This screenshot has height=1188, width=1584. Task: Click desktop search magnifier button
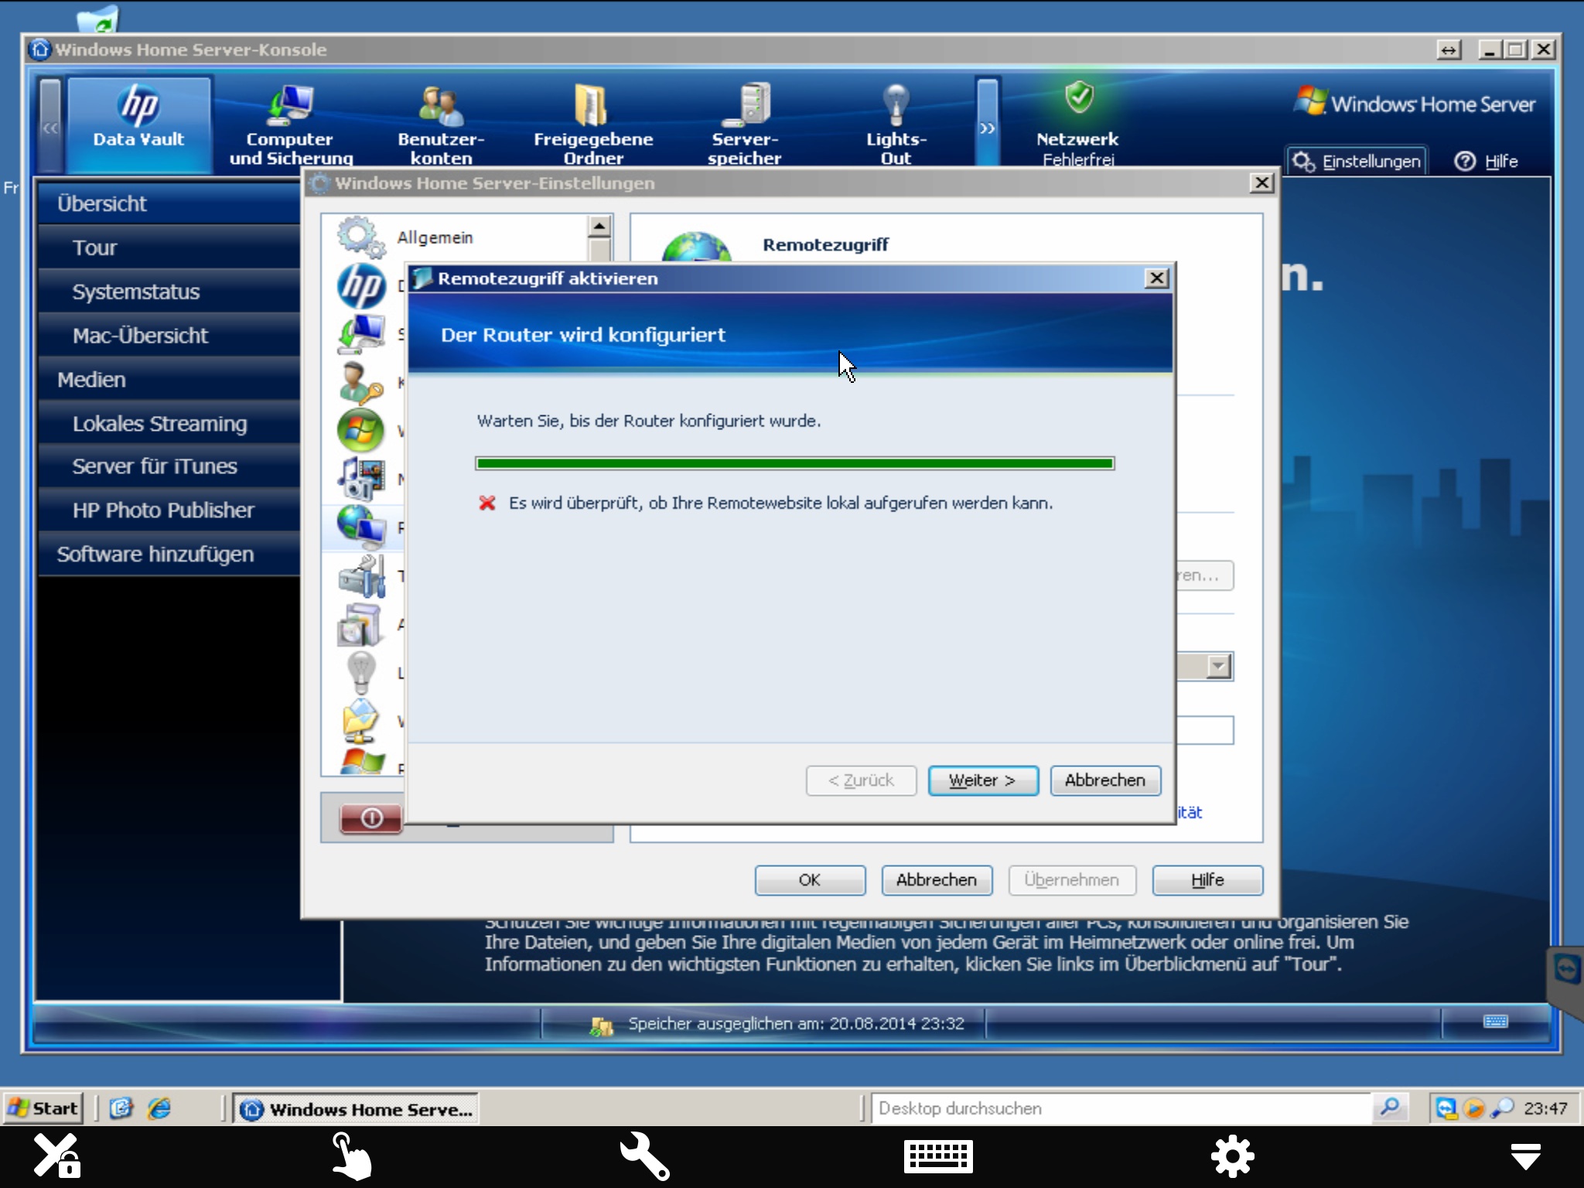click(x=1390, y=1108)
